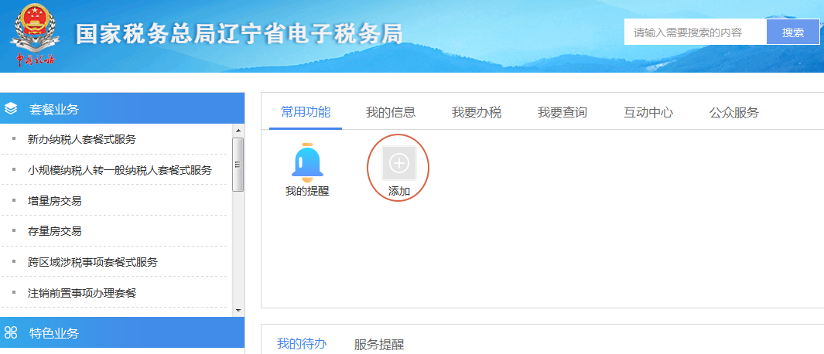Viewport: 824px width, 354px height.
Task: Click the sidebar scrollbar down arrow
Action: 238,311
